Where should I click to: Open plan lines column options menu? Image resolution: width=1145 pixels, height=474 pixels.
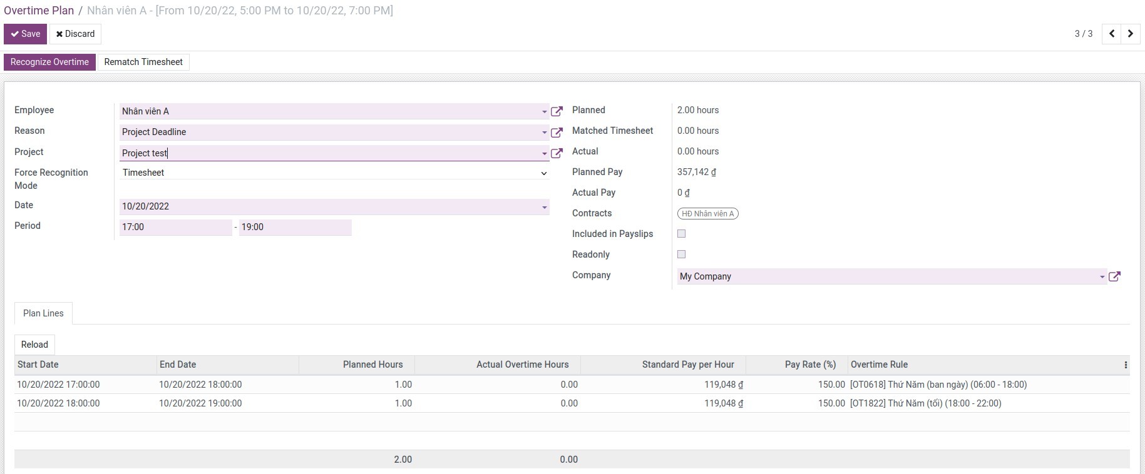[x=1126, y=365]
